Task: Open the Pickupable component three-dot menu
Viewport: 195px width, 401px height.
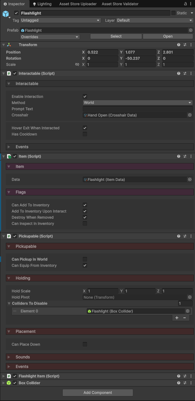Action: tap(191, 236)
